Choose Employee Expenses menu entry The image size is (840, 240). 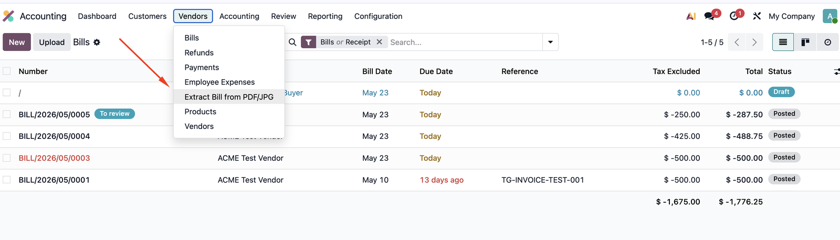tap(229, 82)
